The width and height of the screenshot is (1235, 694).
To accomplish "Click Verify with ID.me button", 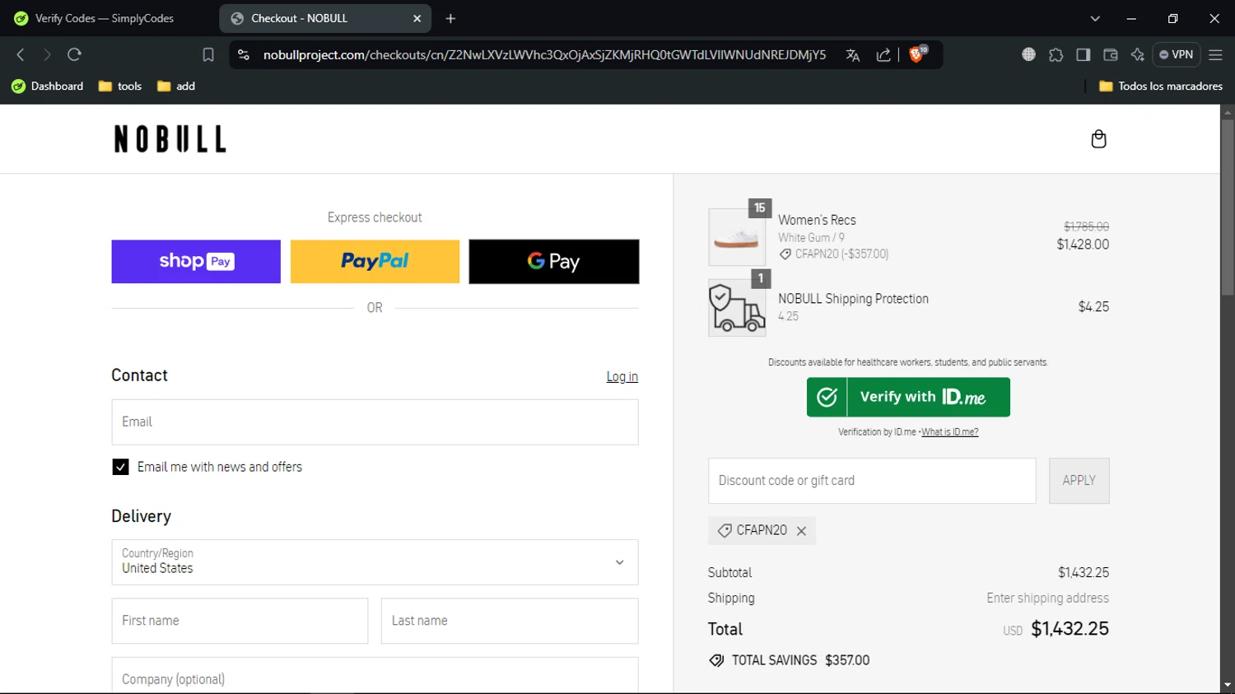I will pos(908,398).
